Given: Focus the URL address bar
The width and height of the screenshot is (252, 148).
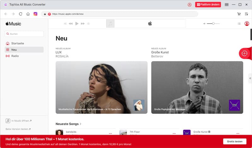Looking at the screenshot, I should 119,14.
